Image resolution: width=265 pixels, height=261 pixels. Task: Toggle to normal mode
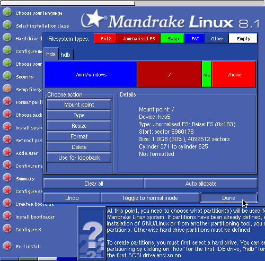150,198
